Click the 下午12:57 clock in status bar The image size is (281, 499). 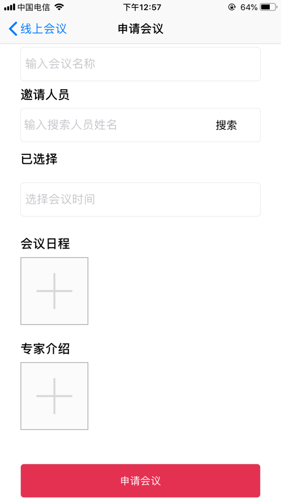pyautogui.click(x=142, y=7)
